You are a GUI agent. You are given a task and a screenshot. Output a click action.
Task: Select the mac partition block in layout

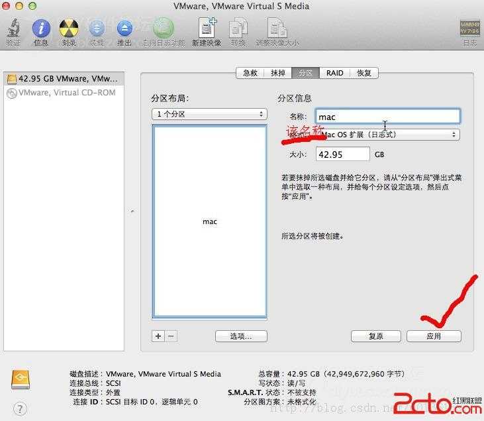click(x=210, y=221)
